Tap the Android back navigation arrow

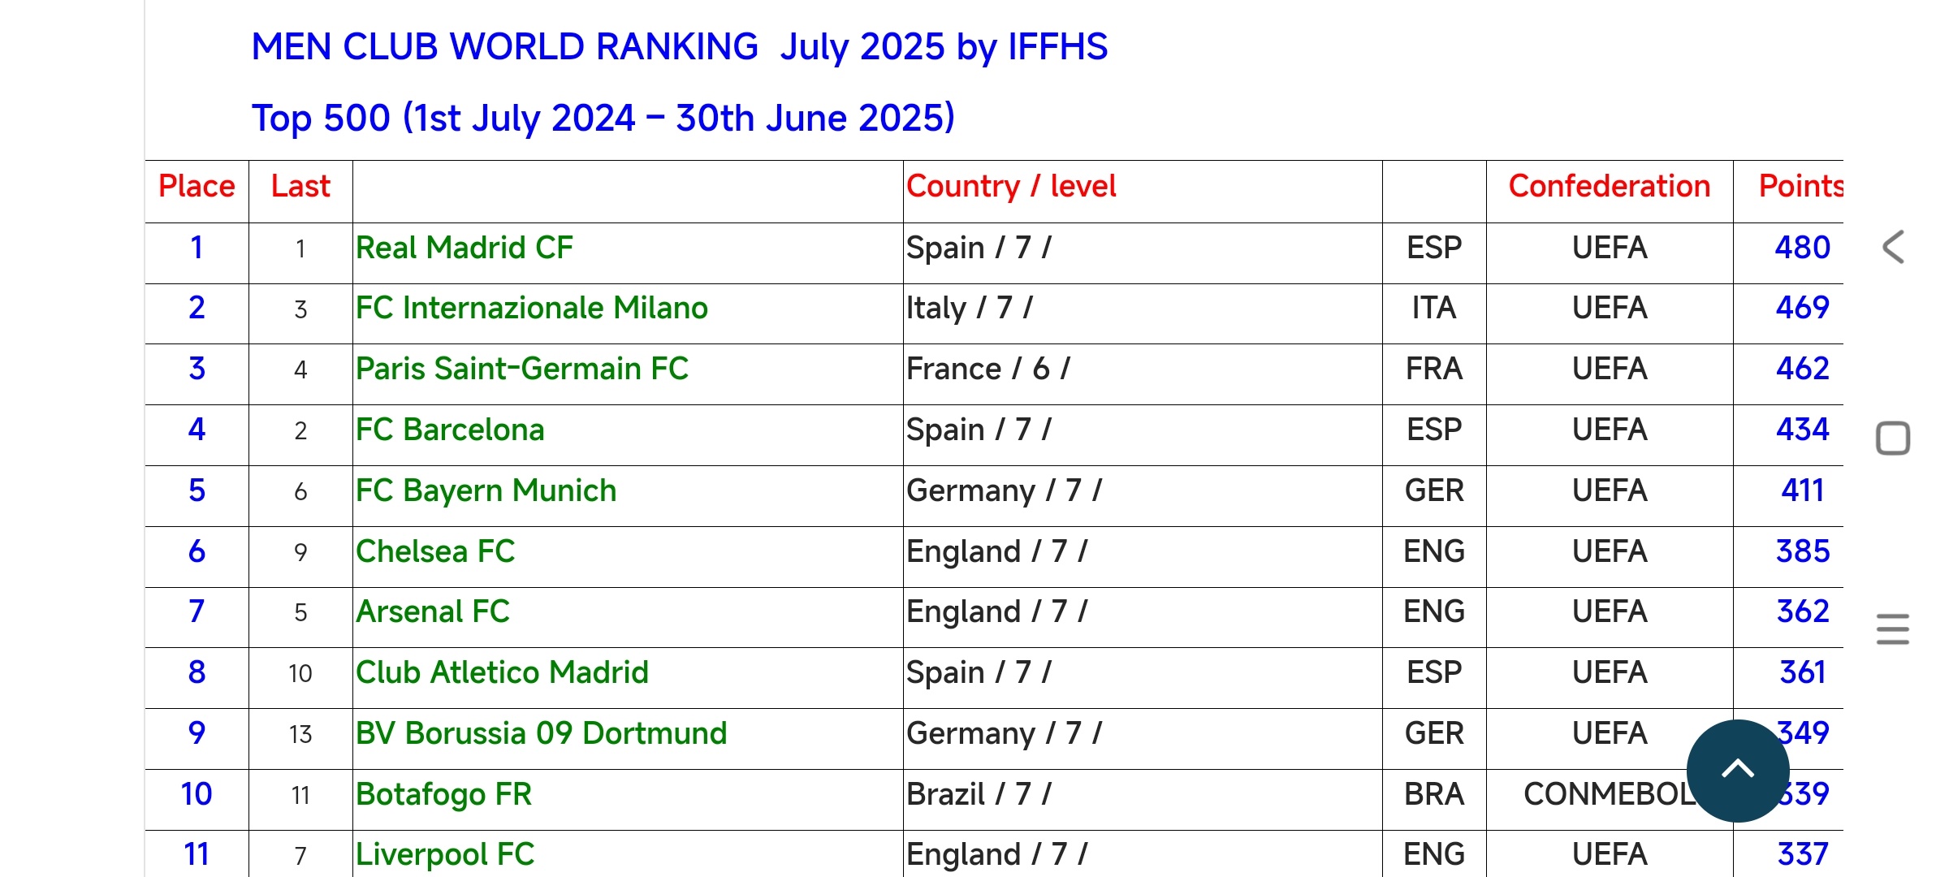click(x=1893, y=247)
